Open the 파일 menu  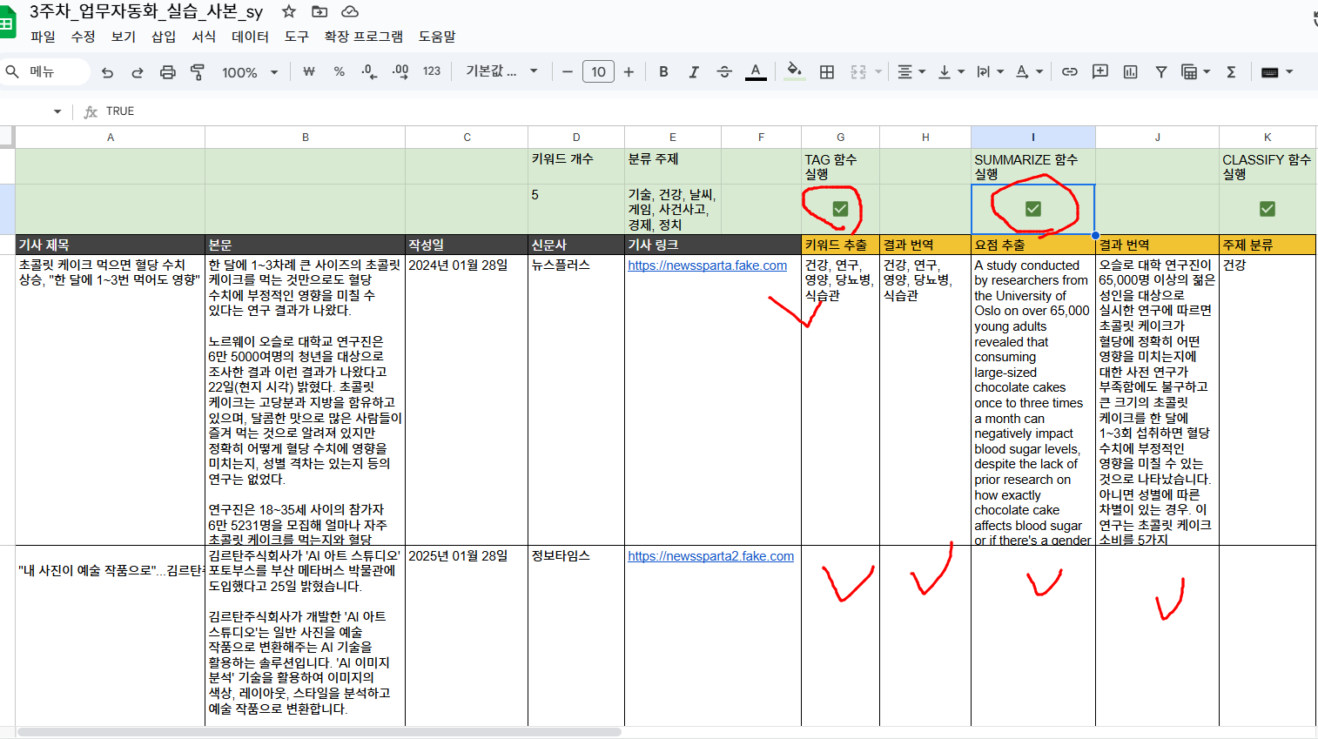(43, 37)
